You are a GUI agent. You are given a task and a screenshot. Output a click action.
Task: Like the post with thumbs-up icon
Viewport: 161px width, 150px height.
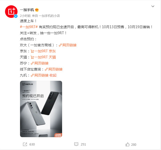pyautogui.click(x=127, y=144)
